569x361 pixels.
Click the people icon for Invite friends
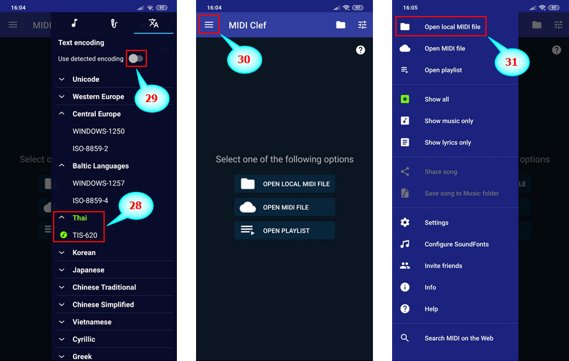(x=405, y=266)
